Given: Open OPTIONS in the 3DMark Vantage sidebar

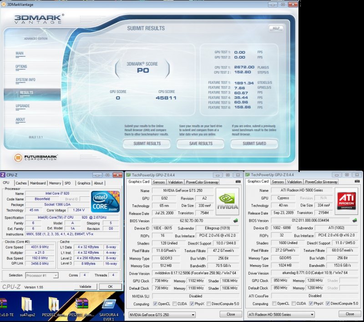Looking at the screenshot, I should (x=21, y=66).
